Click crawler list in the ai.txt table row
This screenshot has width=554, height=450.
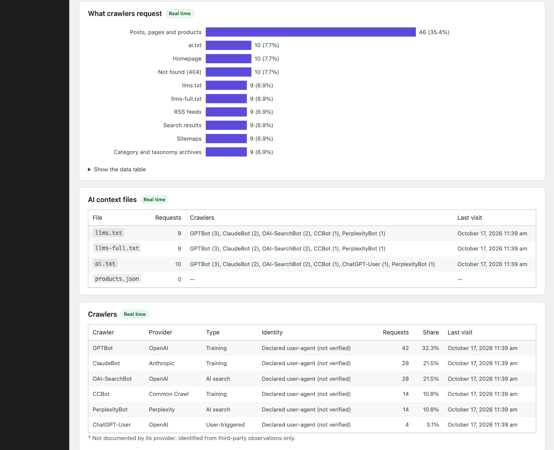312,264
